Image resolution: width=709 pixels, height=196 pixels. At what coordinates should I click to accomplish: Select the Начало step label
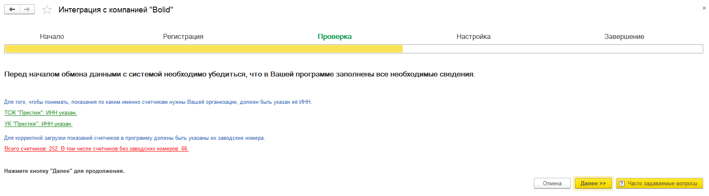coord(52,36)
